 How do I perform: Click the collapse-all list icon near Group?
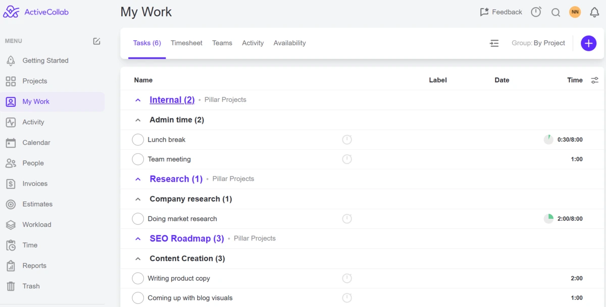(x=494, y=43)
